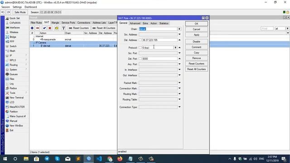
Task: Disable rule with red X icon
Action: [x=50, y=28]
